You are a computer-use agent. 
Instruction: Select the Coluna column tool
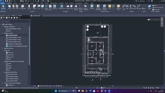(x=29, y=7)
